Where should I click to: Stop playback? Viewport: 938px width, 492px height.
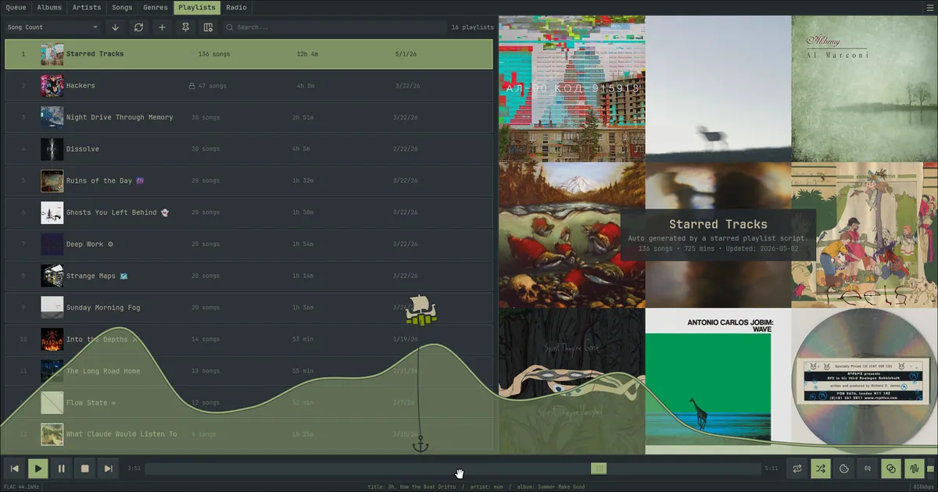85,469
